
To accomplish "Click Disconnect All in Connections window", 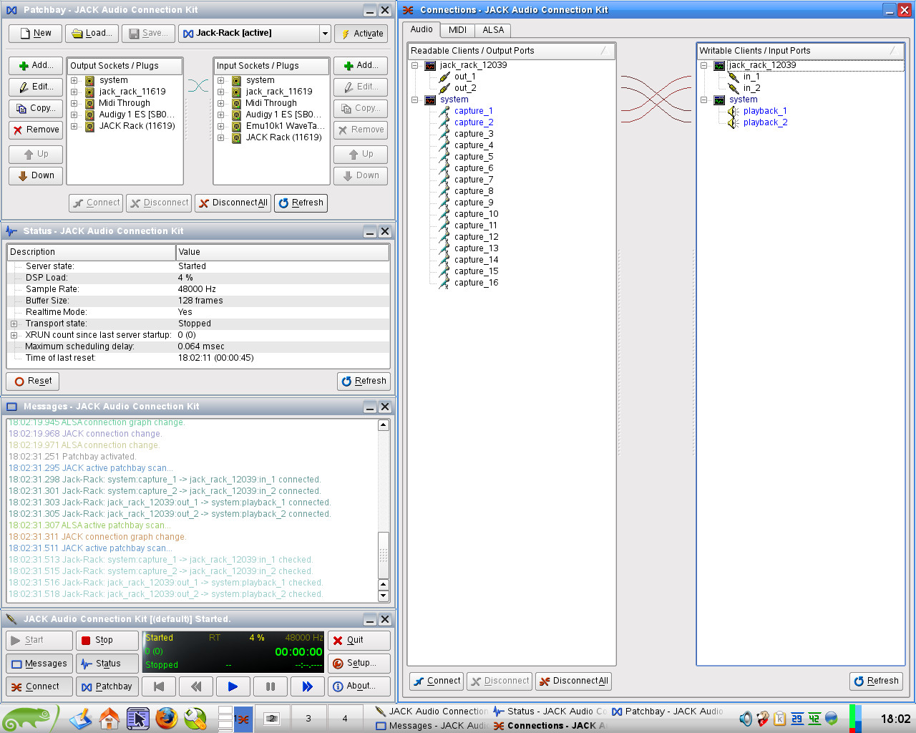I will click(573, 681).
